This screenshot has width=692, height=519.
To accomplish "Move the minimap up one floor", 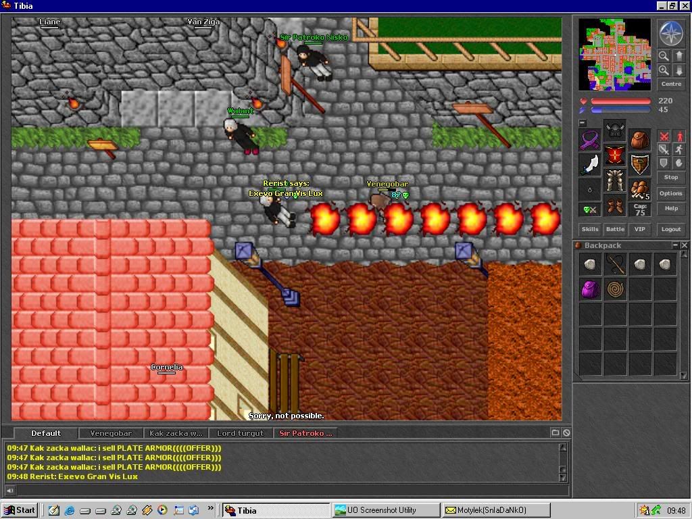I will click(678, 56).
